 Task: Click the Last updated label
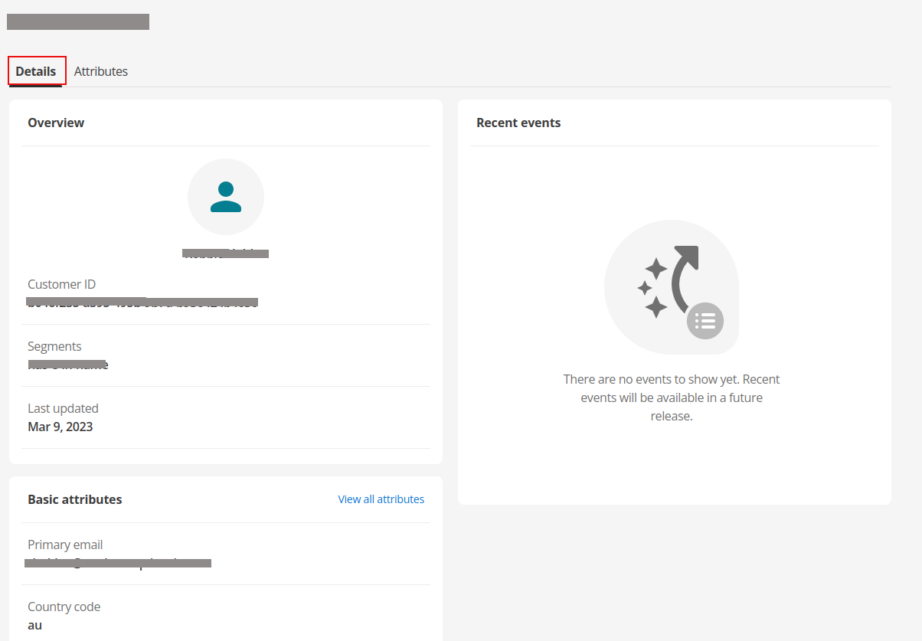coord(63,408)
